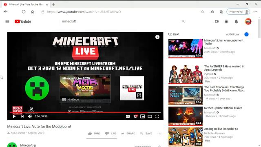Toggle the Autoplay switch
The image size is (261, 147).
246,34
